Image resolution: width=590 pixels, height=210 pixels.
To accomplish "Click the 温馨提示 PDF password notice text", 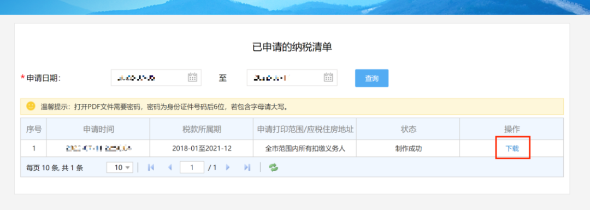I will coord(165,107).
